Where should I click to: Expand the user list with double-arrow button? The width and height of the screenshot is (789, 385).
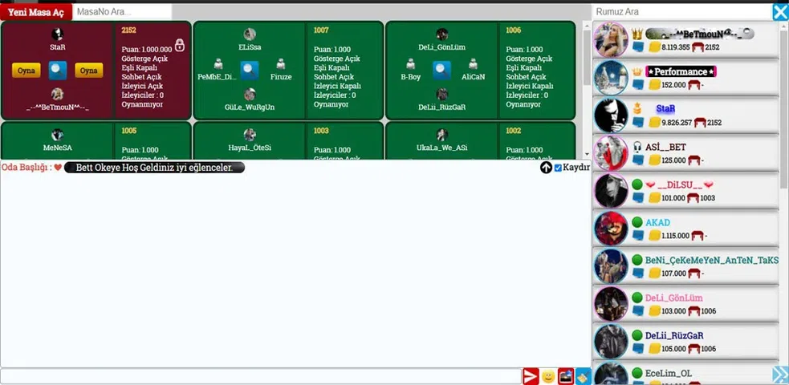click(x=780, y=375)
